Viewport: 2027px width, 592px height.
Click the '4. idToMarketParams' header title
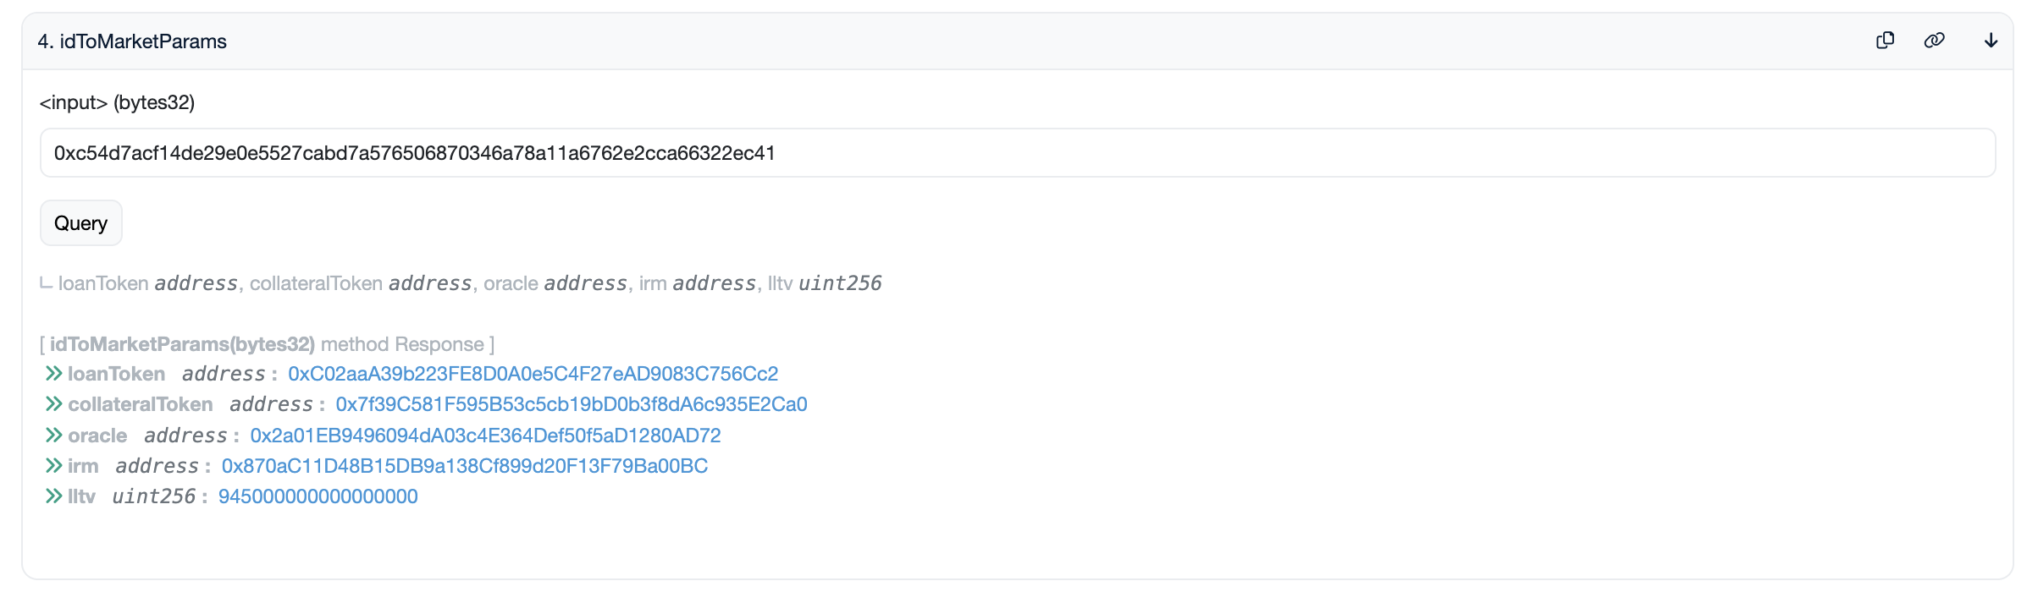click(x=132, y=41)
